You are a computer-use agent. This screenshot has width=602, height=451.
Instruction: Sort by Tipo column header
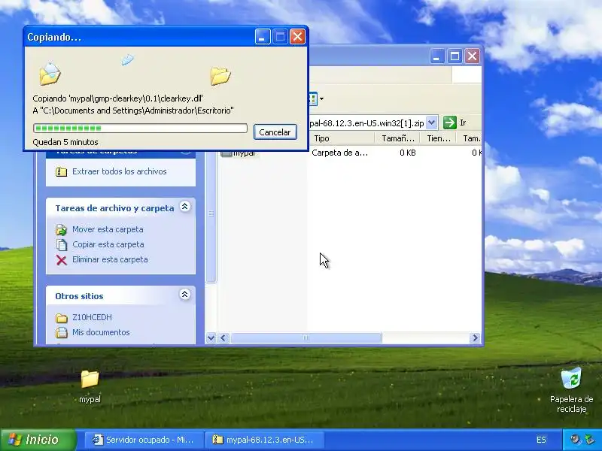click(342, 138)
